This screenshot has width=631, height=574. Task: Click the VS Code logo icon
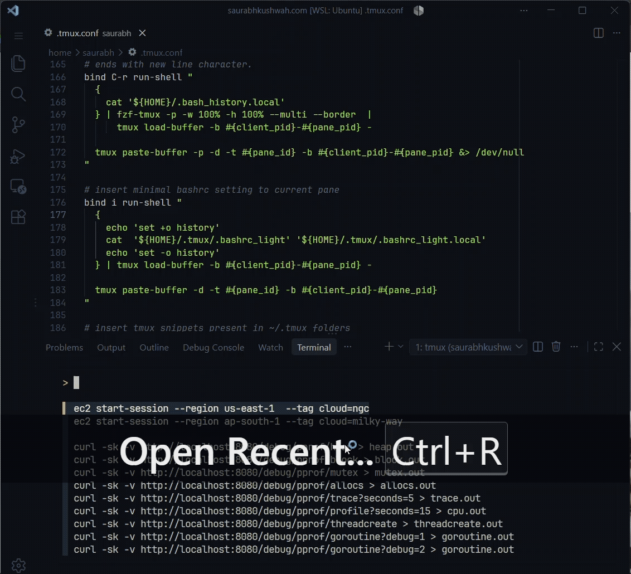[x=13, y=11]
